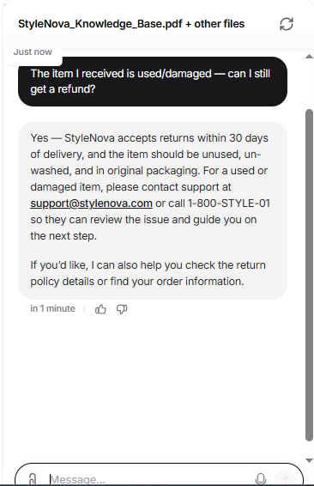314x486 pixels.
Task: Click the refresh conversation icon
Action: pyautogui.click(x=287, y=24)
